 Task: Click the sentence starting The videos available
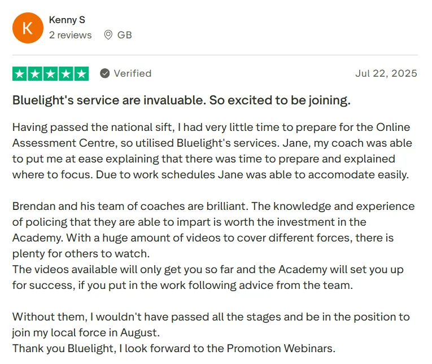(x=208, y=277)
